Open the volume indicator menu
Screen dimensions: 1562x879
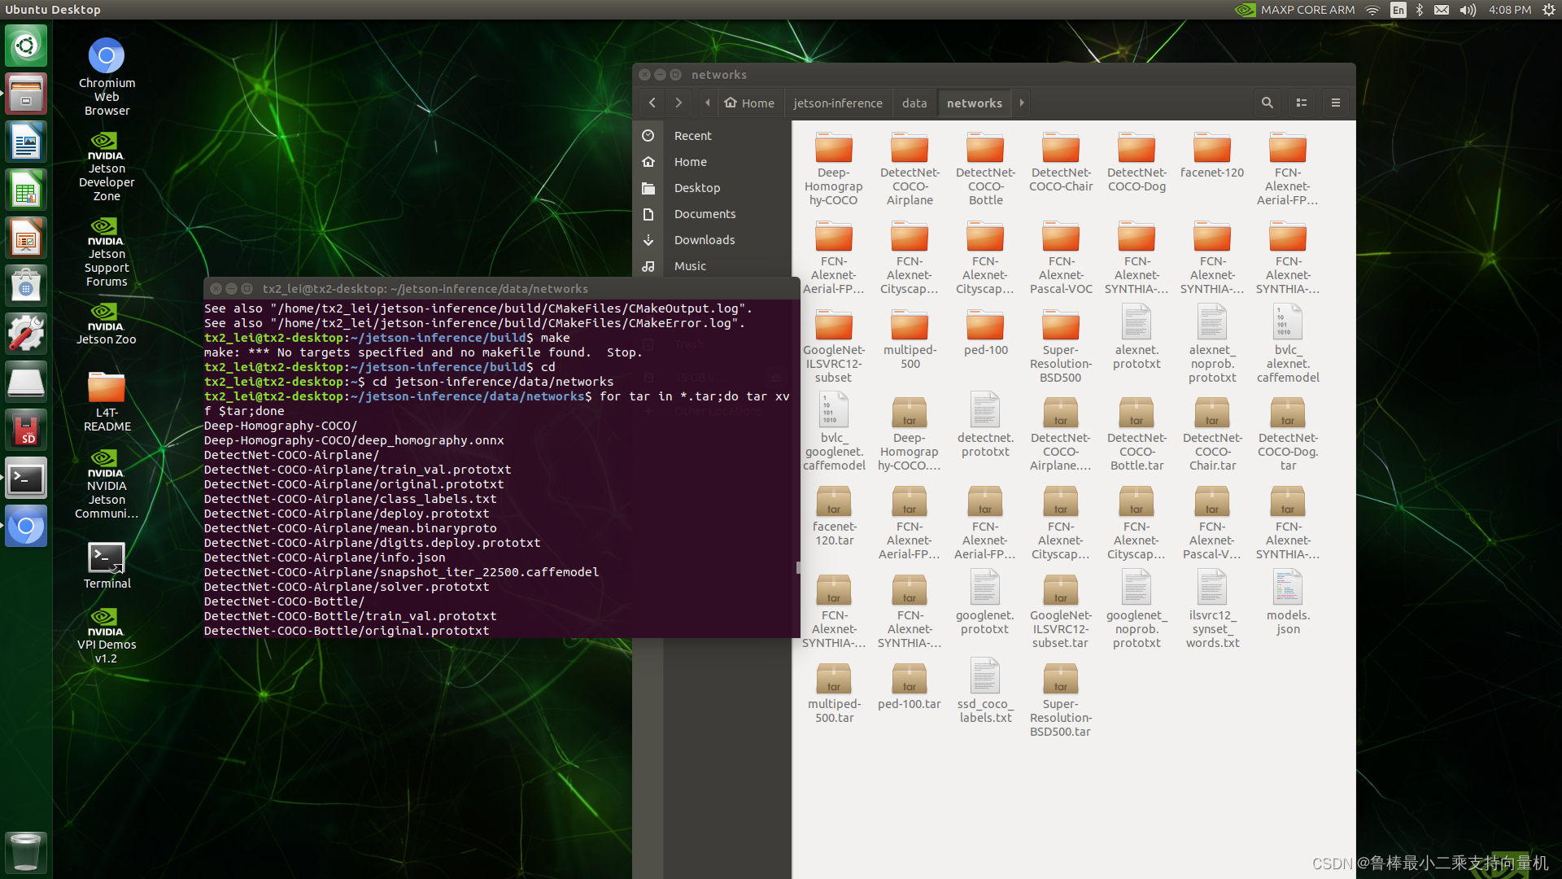click(1468, 10)
